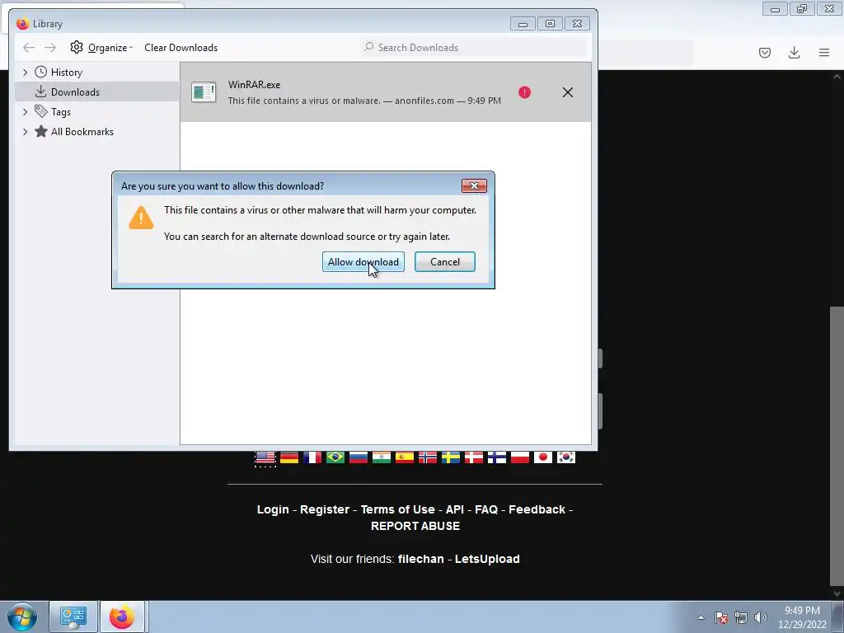
Task: Click the network tray icon
Action: (x=741, y=617)
